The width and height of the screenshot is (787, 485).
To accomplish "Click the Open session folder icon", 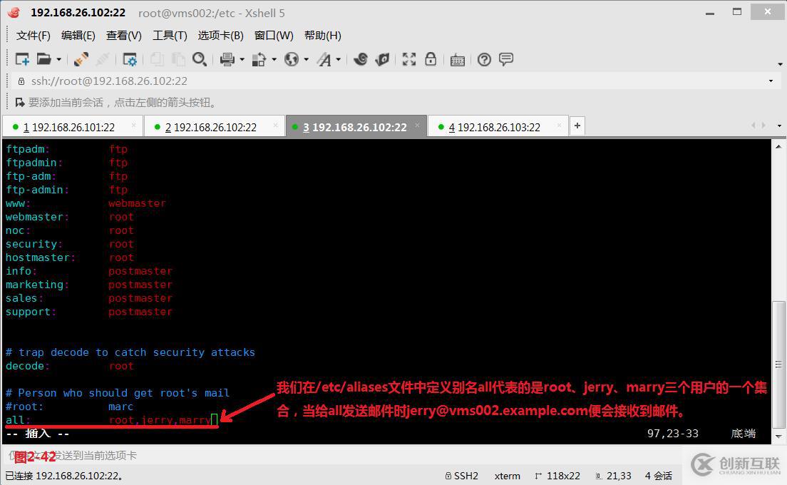I will (44, 60).
